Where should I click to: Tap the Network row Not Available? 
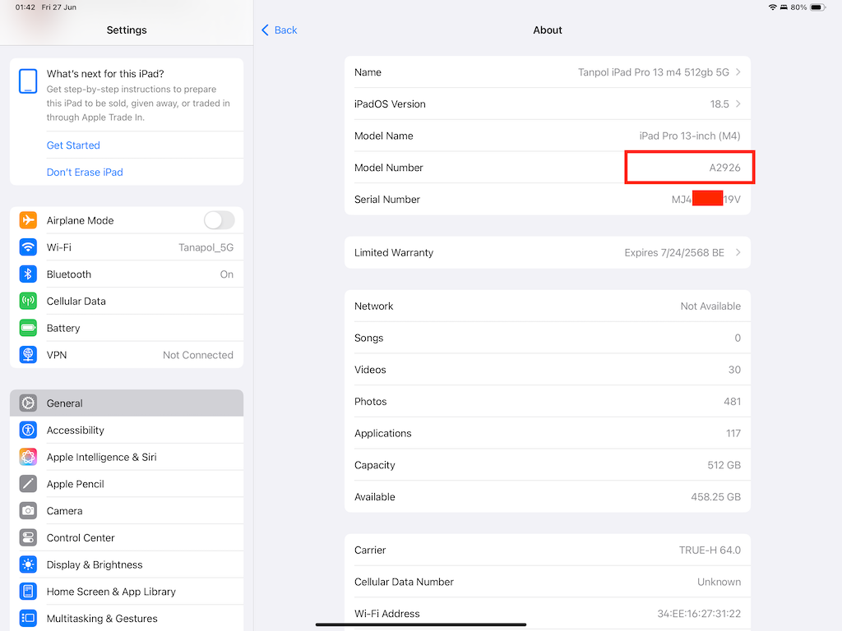click(547, 306)
